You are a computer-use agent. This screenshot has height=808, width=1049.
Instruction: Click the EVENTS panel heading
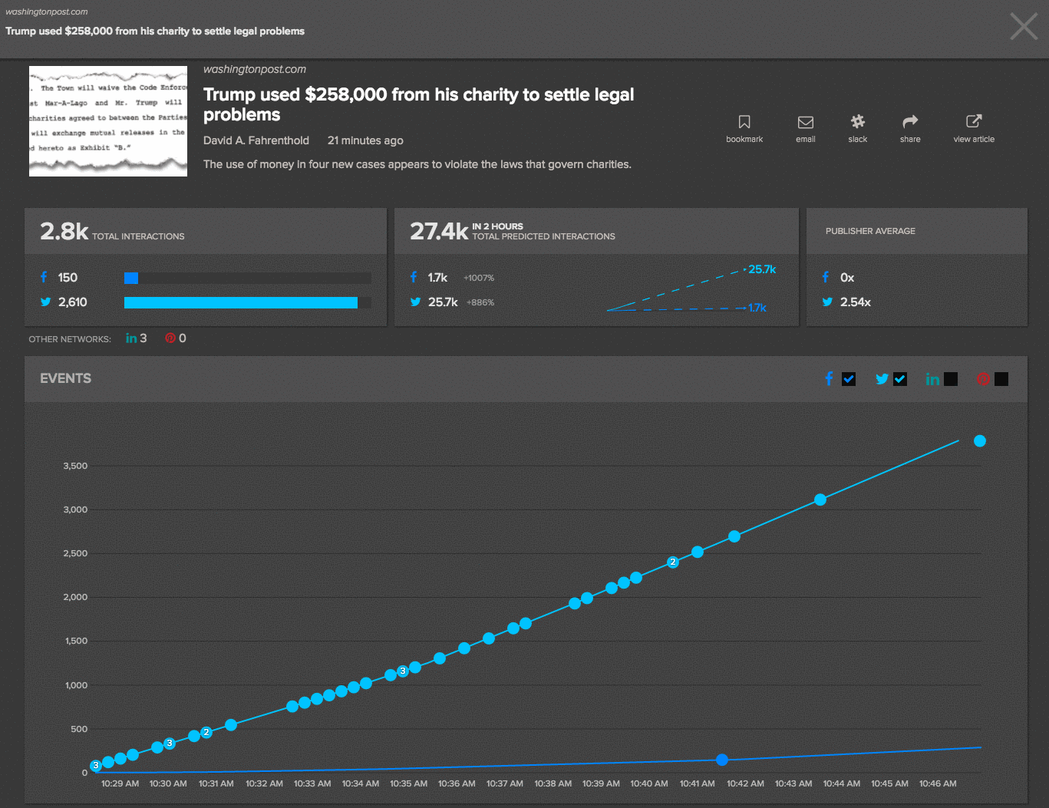coord(65,378)
